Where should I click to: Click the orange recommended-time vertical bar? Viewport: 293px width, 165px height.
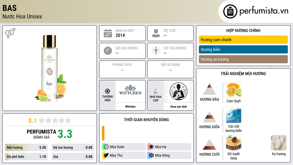click(x=103, y=133)
